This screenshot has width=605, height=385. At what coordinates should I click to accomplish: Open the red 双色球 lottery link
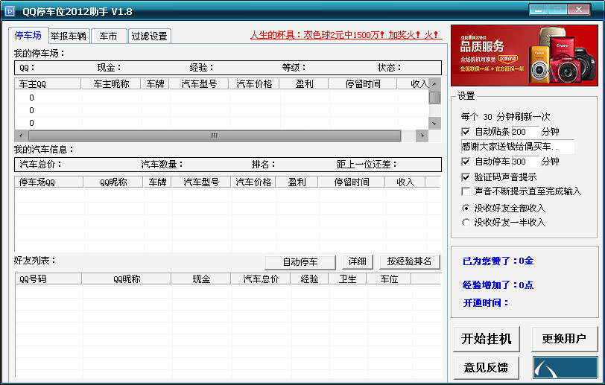(346, 34)
